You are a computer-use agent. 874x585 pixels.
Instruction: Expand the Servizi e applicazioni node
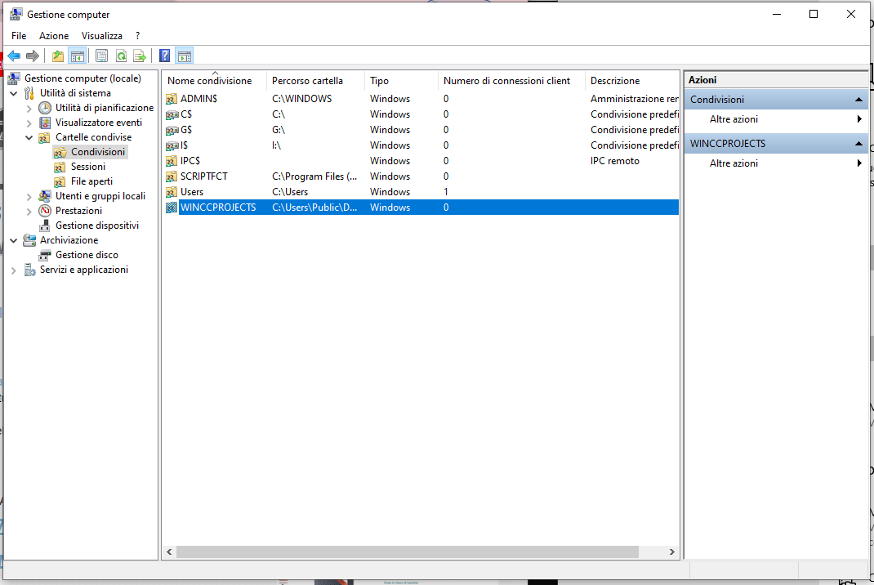[x=14, y=270]
